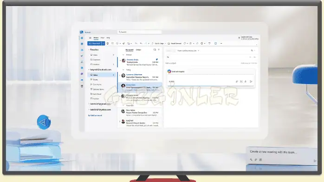The image size is (324, 182).
Task: Click the New mail button
Action: click(95, 43)
